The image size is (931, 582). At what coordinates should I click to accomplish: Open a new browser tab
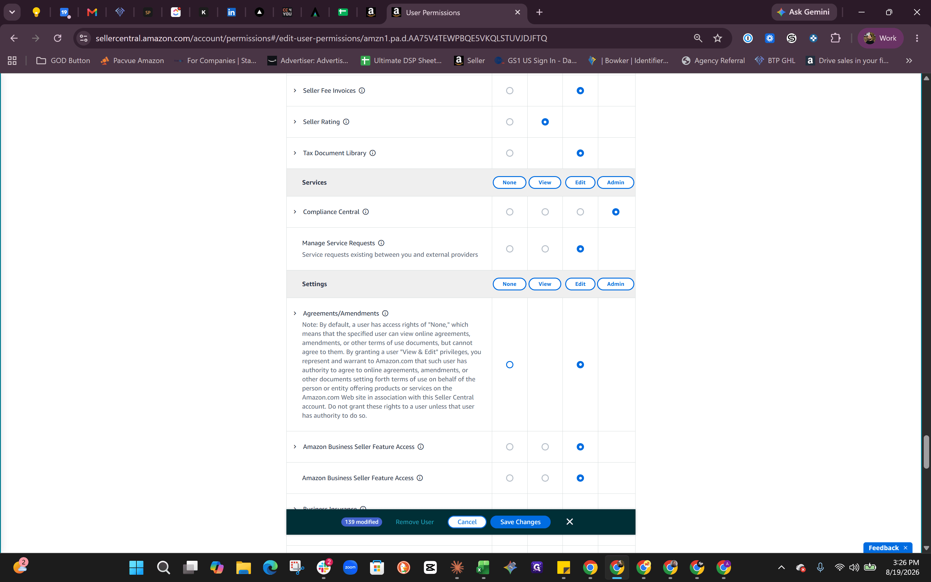click(x=539, y=12)
